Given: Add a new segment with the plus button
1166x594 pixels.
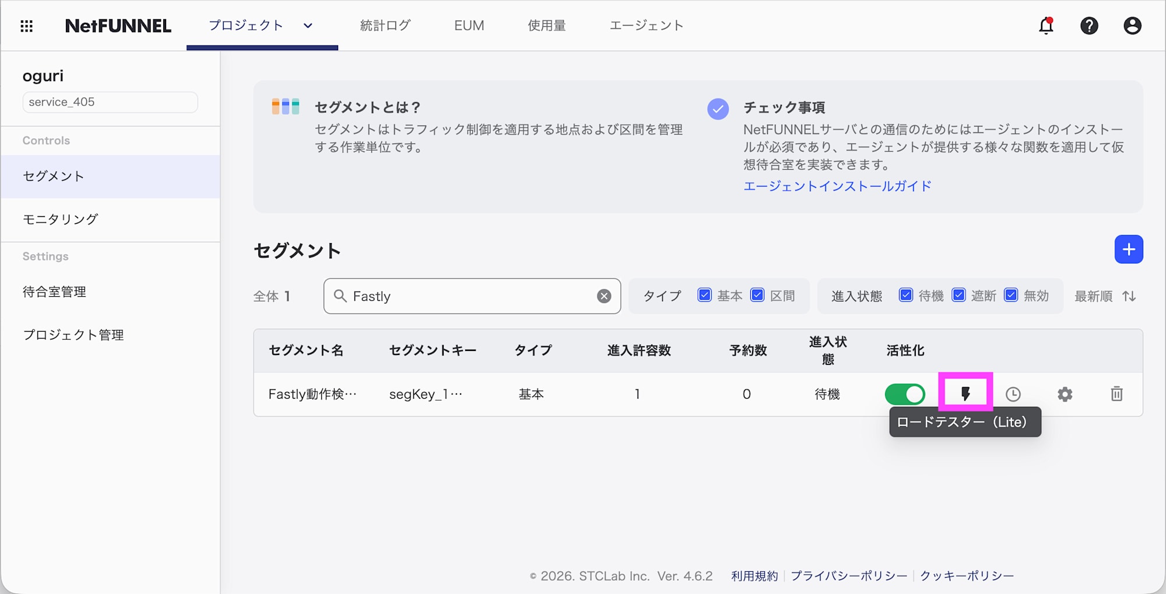Looking at the screenshot, I should click(1129, 249).
